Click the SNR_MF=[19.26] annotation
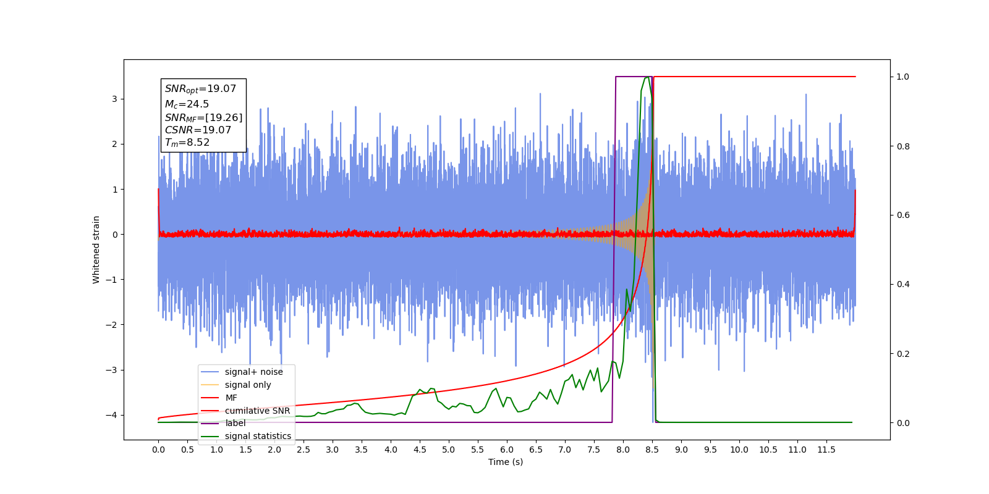989x494 pixels. [203, 117]
